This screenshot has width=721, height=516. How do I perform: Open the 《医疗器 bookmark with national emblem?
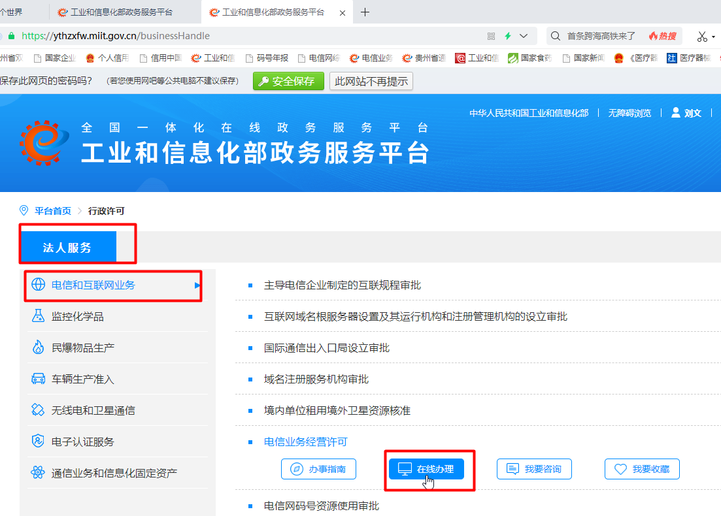tap(636, 58)
